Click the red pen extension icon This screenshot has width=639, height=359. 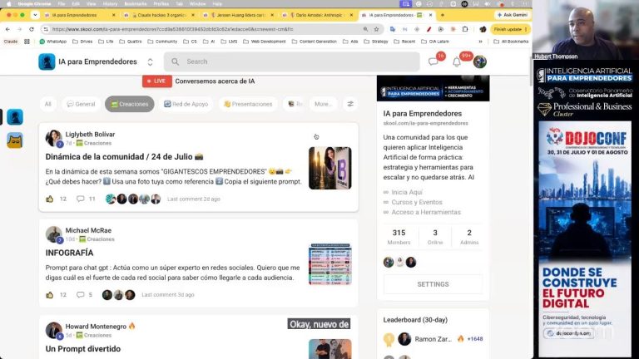(429, 29)
